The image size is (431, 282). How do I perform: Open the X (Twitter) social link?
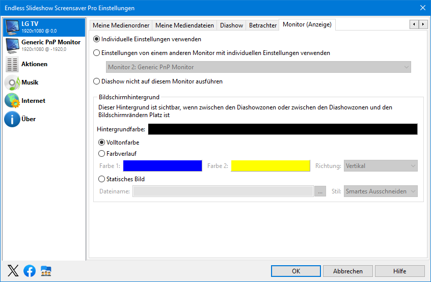13,271
